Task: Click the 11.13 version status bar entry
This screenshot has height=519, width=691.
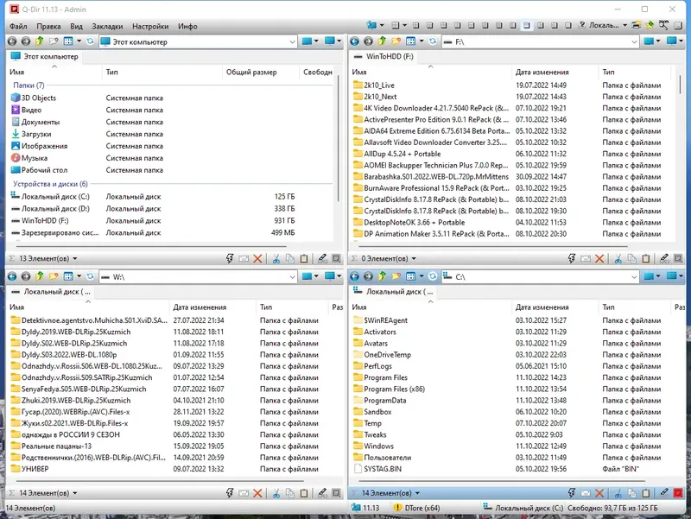Action: 365,508
